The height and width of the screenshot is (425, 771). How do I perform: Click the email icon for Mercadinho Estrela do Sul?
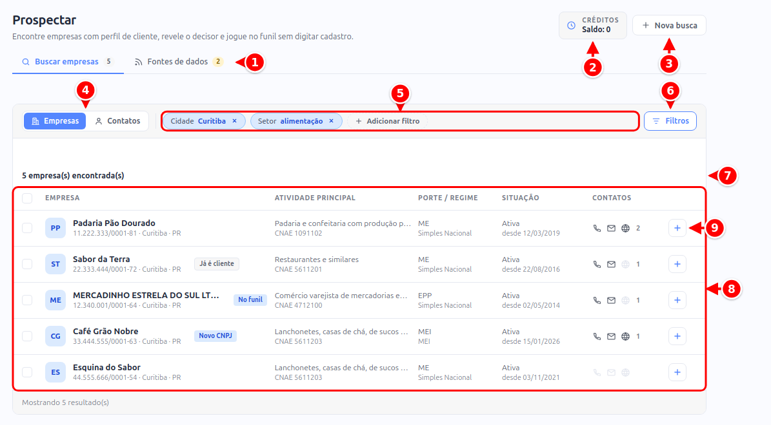pos(611,300)
